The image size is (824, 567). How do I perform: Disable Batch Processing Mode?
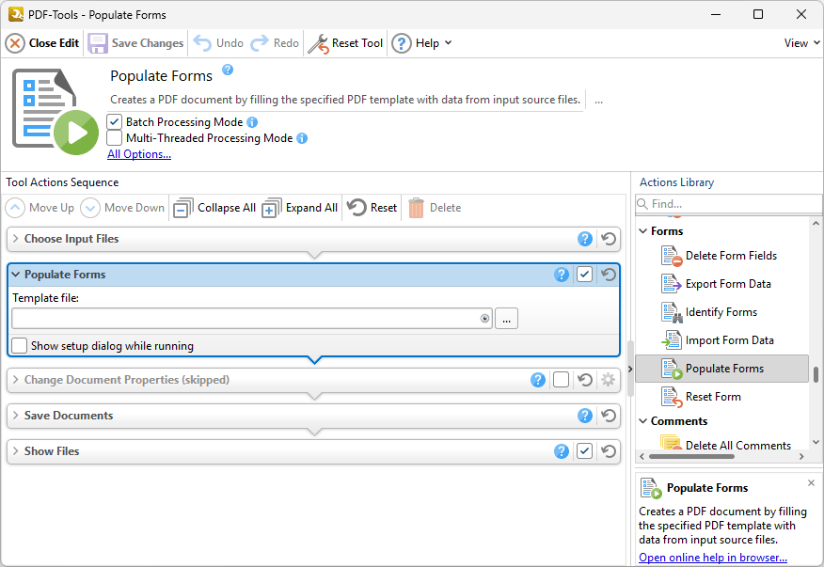click(114, 121)
